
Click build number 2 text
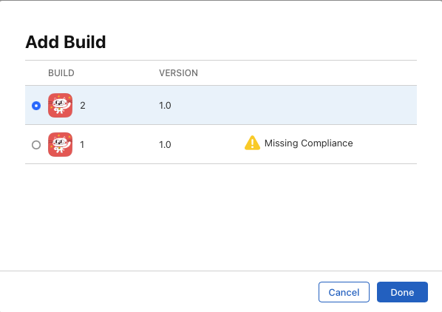point(83,106)
